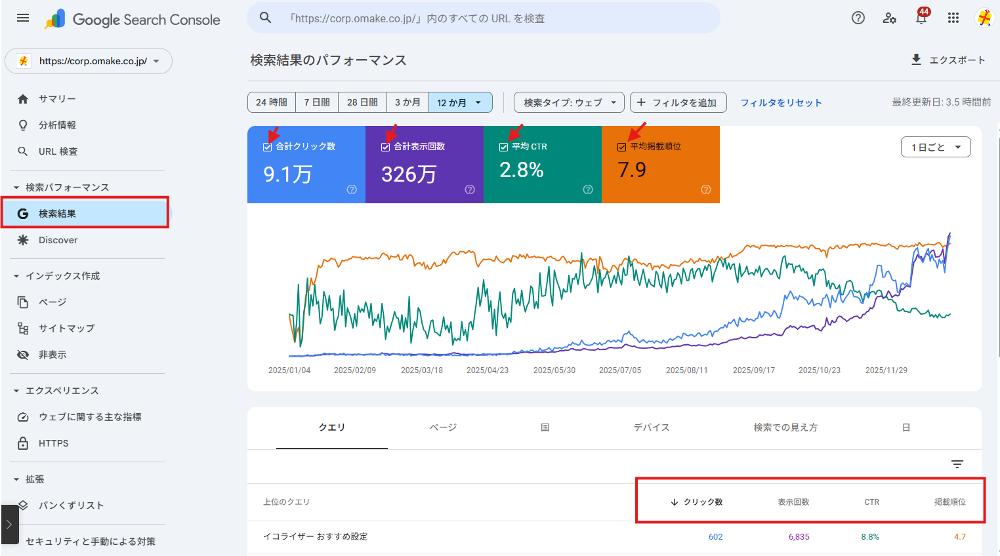Select the デバイス tab

(x=651, y=427)
